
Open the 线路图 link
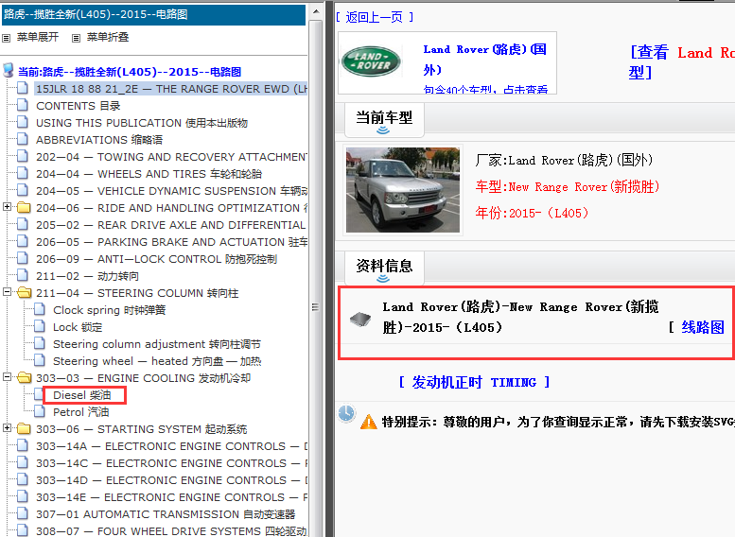point(703,327)
